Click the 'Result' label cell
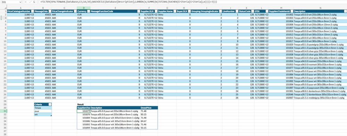 (83, 104)
